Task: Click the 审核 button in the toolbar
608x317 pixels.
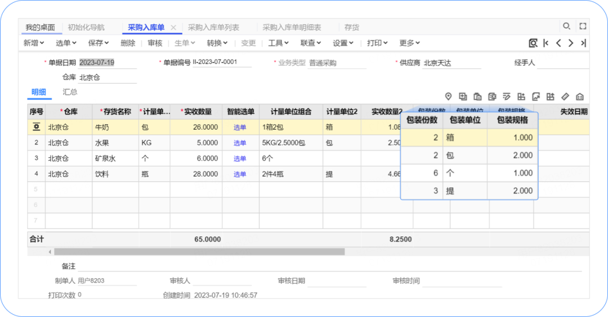Action: point(155,43)
